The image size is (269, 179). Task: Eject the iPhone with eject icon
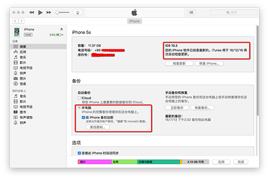61,29
